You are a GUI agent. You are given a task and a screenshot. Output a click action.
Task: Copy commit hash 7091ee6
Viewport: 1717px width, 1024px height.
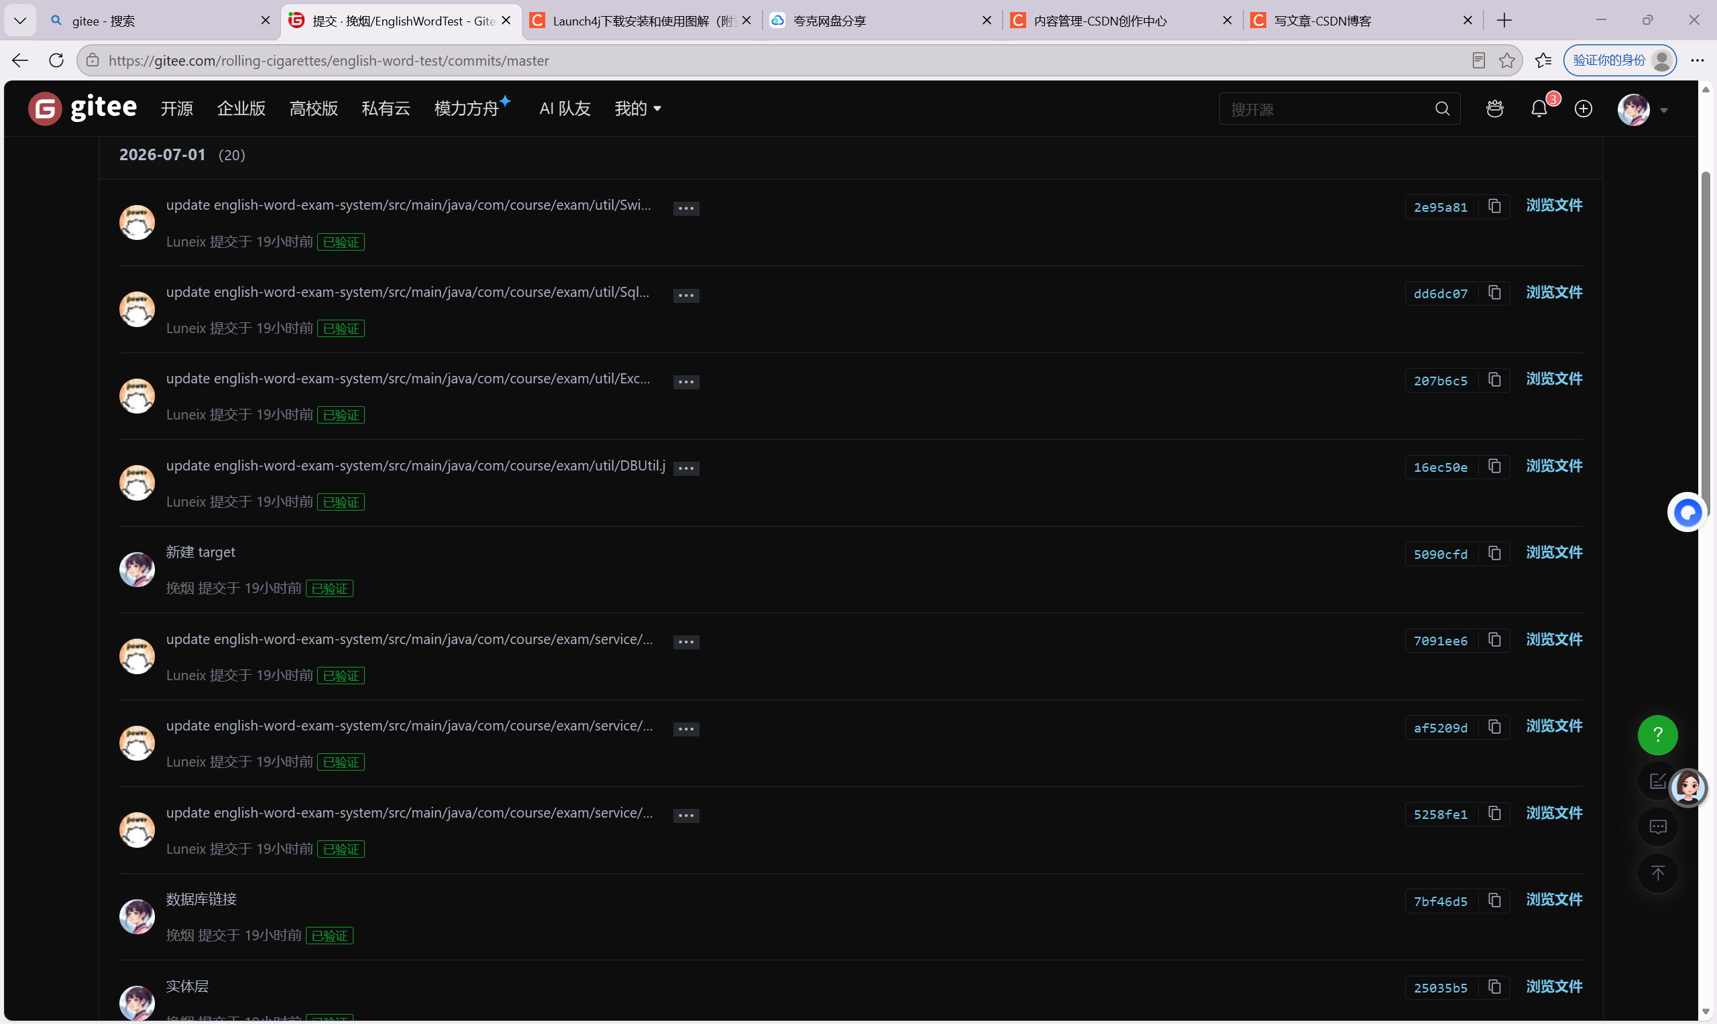coord(1495,641)
